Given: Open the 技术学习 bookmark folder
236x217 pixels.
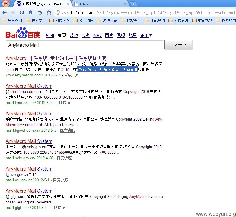Looking at the screenshot, I should tap(36, 21).
